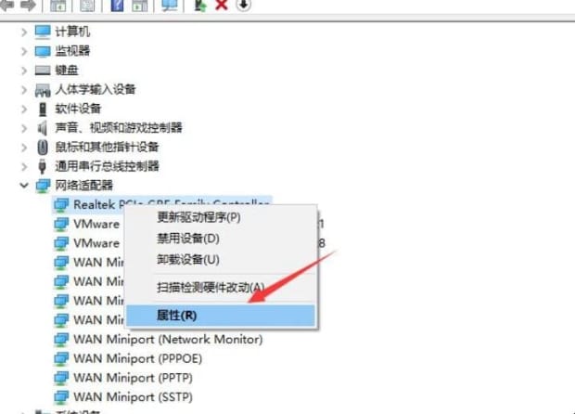Choose 属性(R) in the context menu
Screen dimensions: 575x414
(x=177, y=316)
